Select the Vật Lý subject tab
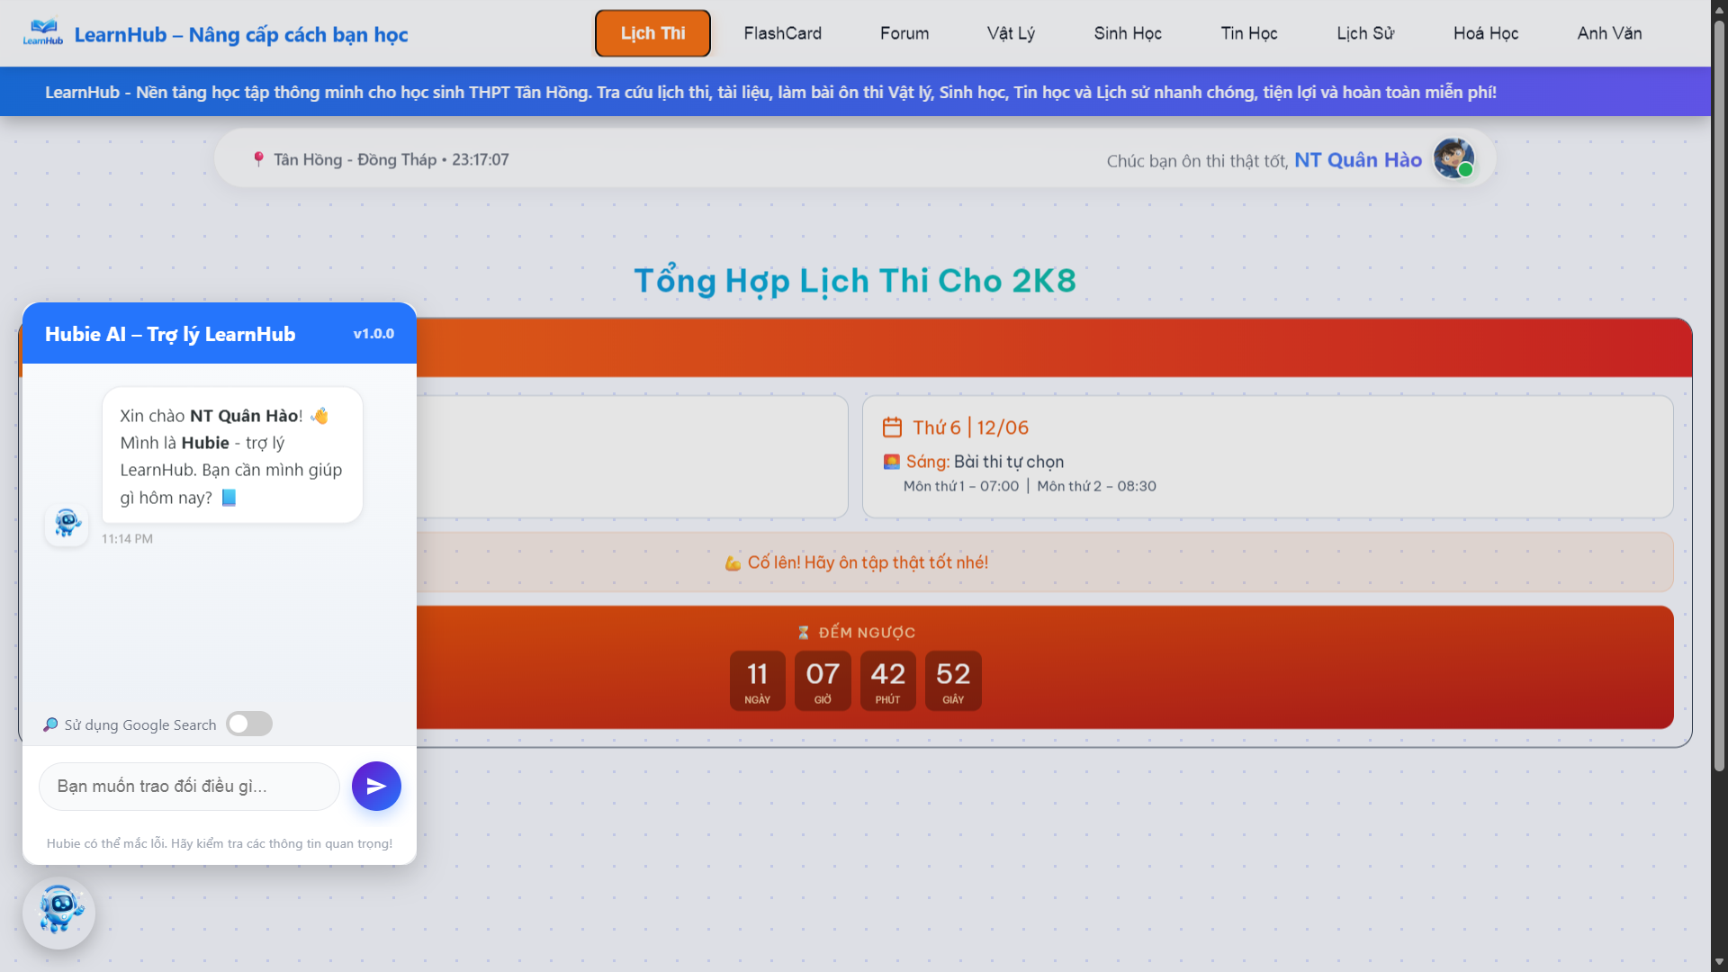1728x972 pixels. (x=1011, y=33)
